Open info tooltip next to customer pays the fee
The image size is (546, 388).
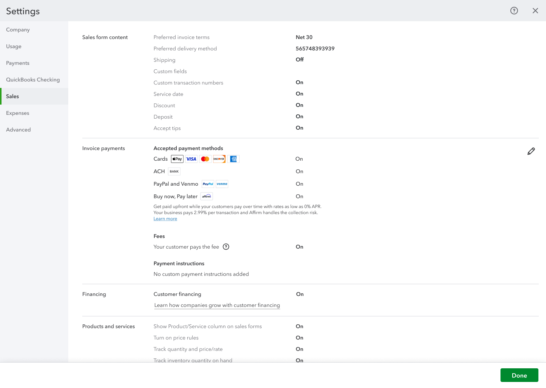pyautogui.click(x=226, y=247)
